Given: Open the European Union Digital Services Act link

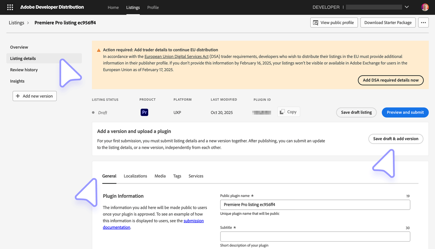Looking at the screenshot, I should 176,56.
